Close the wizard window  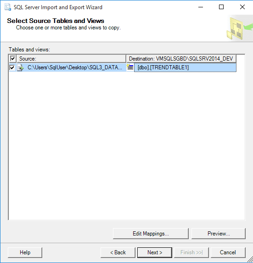click(242, 7)
